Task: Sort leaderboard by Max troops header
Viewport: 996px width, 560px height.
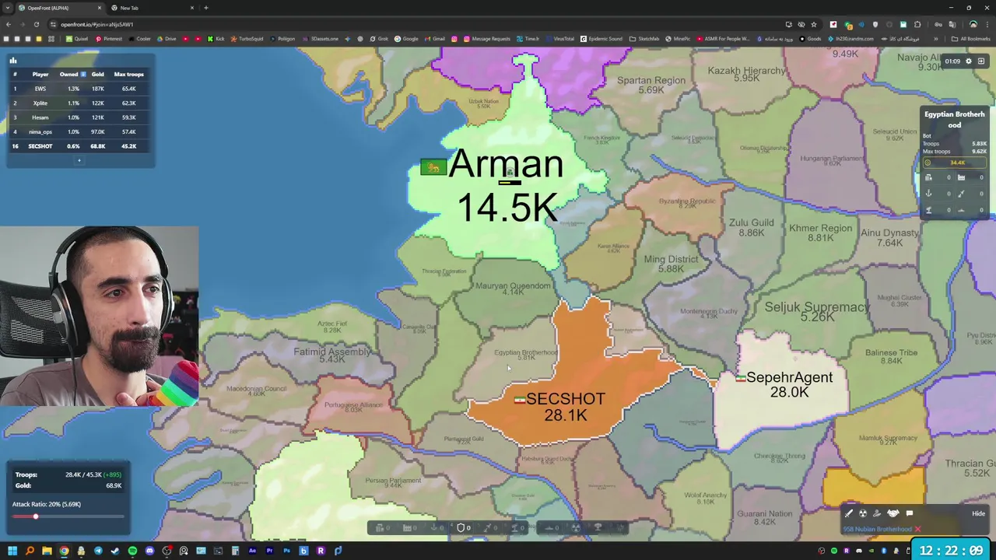Action: click(x=128, y=75)
